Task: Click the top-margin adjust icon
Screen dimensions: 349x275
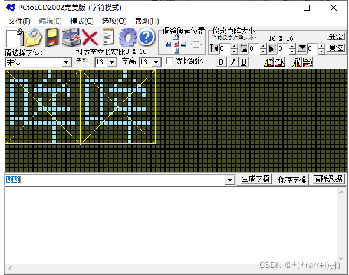Action: [x=243, y=48]
